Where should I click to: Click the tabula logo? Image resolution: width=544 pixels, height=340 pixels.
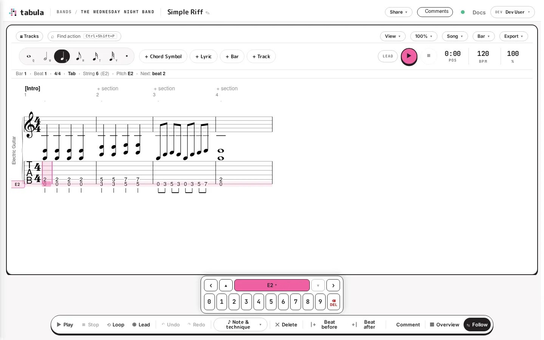(26, 12)
